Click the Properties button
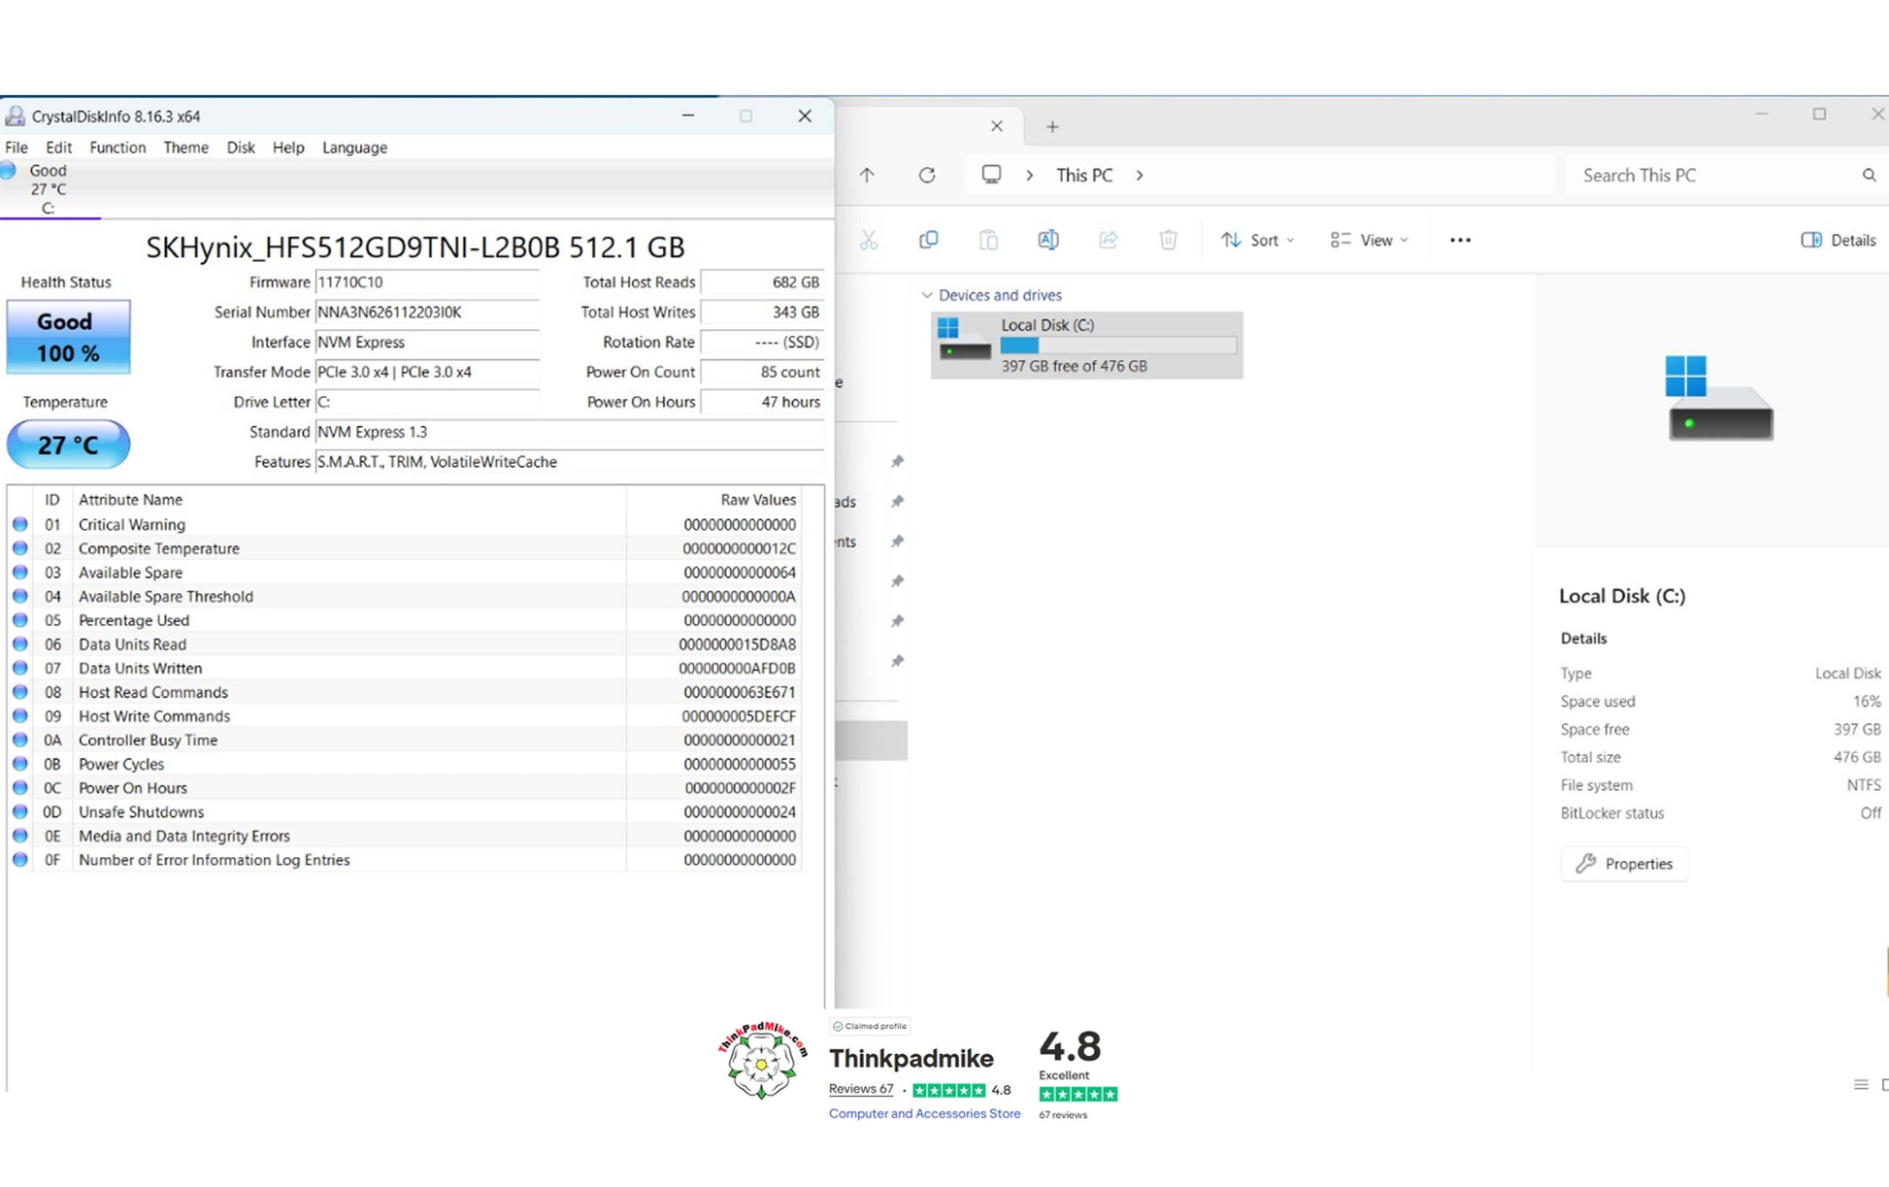Viewport: 1889px width, 1187px height. point(1624,864)
